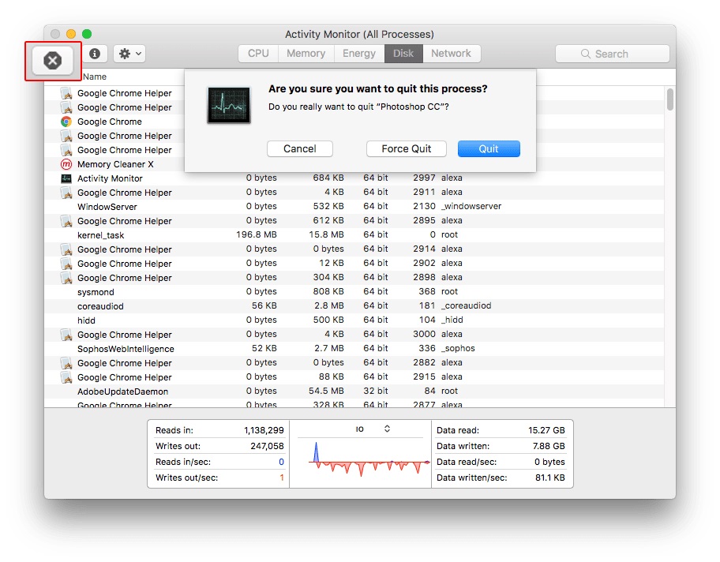Click the 56 KB value for coreaudiod
This screenshot has height=562, width=720.
(264, 305)
